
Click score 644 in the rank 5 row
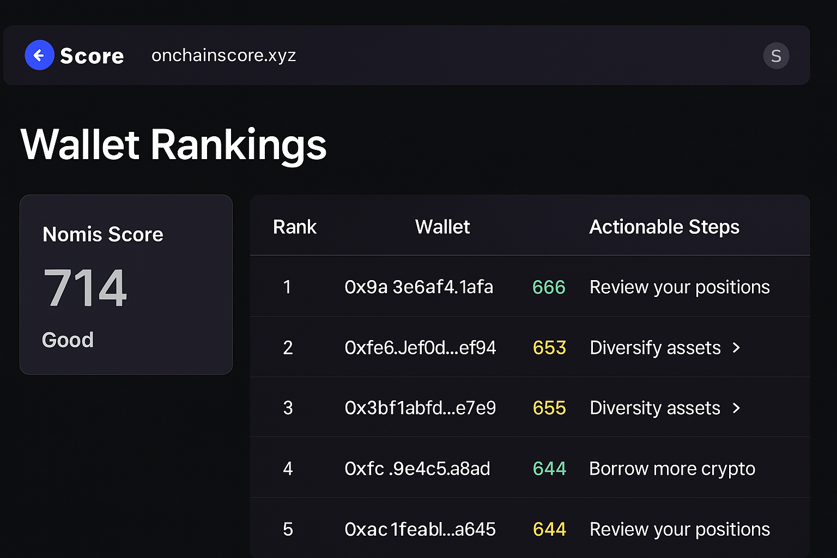point(549,529)
